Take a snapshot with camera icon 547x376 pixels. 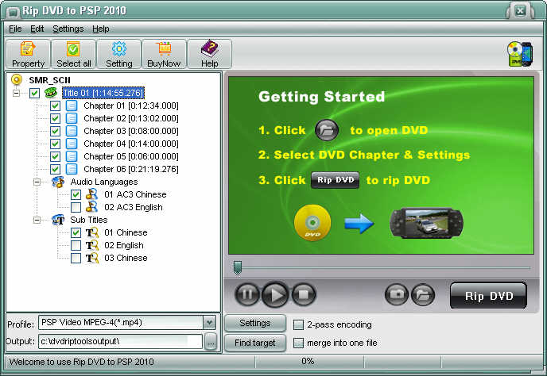coord(397,295)
